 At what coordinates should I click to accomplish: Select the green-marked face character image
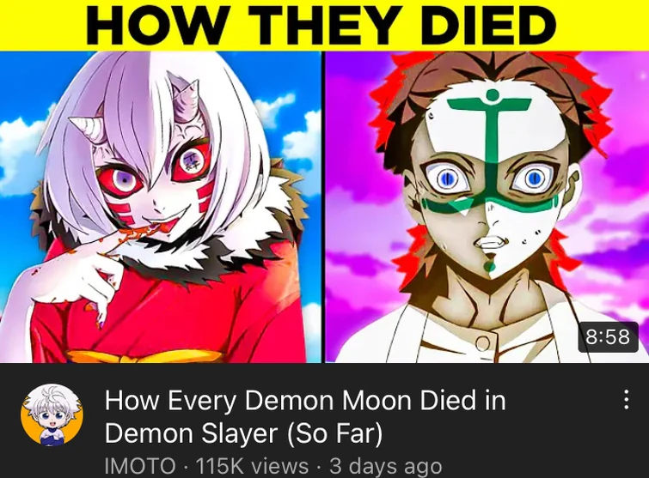pyautogui.click(x=487, y=207)
